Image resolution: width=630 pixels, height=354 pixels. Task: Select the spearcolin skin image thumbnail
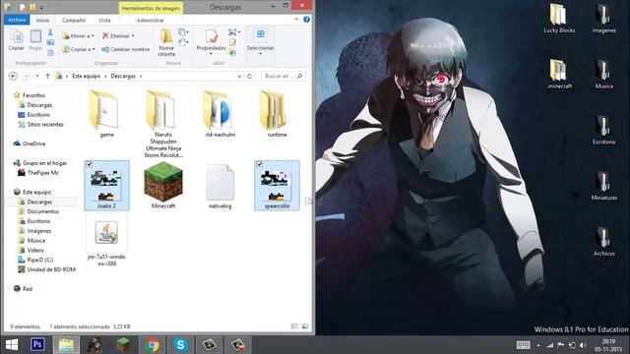[277, 185]
